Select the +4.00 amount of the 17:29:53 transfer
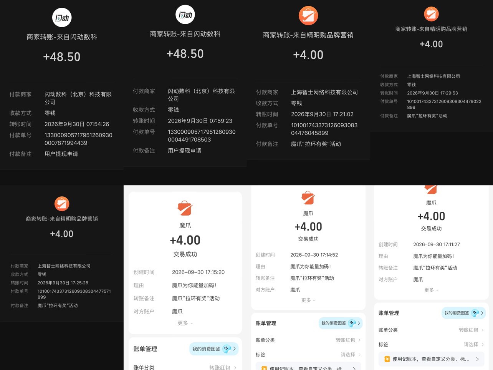The width and height of the screenshot is (493, 370). pyautogui.click(x=431, y=44)
